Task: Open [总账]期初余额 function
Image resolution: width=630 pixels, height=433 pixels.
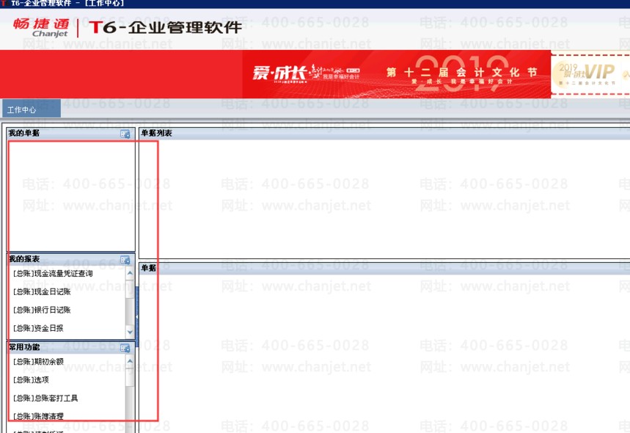Action: (x=38, y=361)
